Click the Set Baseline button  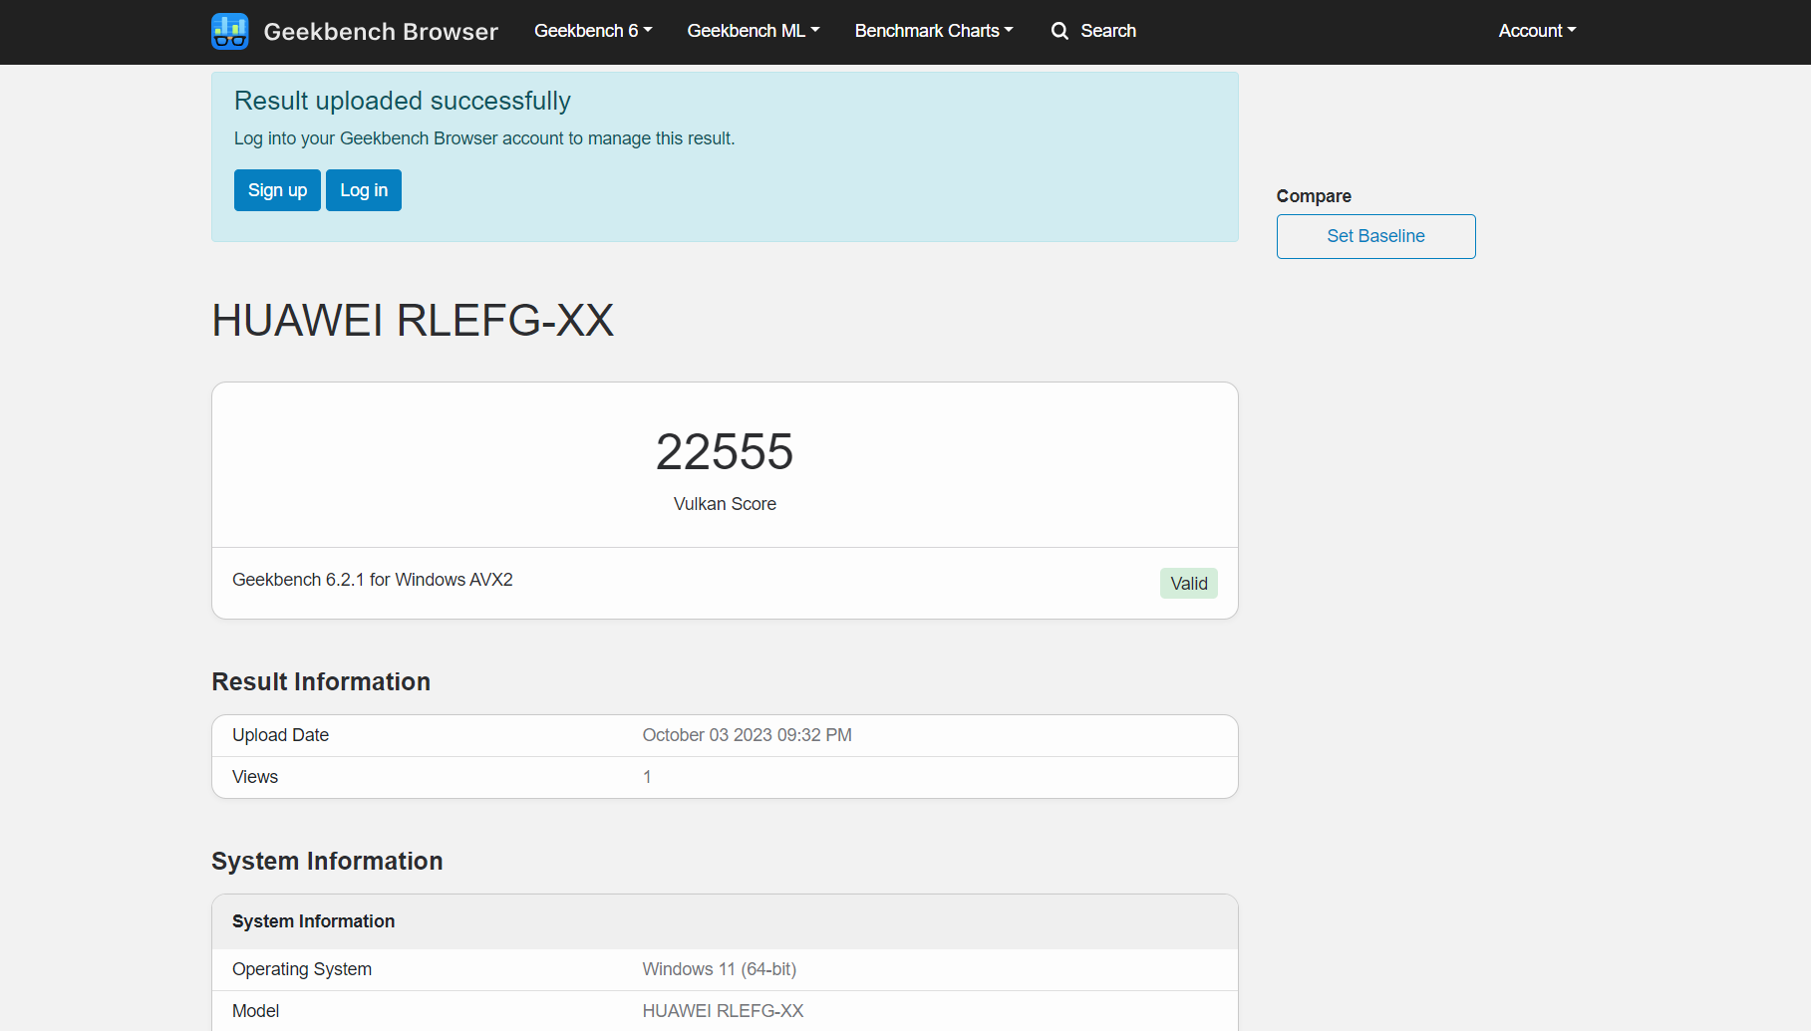(x=1375, y=236)
